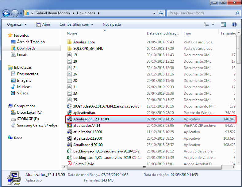Image resolution: width=242 pixels, height=187 pixels.
Task: Select XML file icon named 26
Action: coord(70,74)
